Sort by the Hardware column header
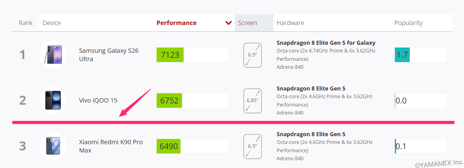 pyautogui.click(x=290, y=23)
